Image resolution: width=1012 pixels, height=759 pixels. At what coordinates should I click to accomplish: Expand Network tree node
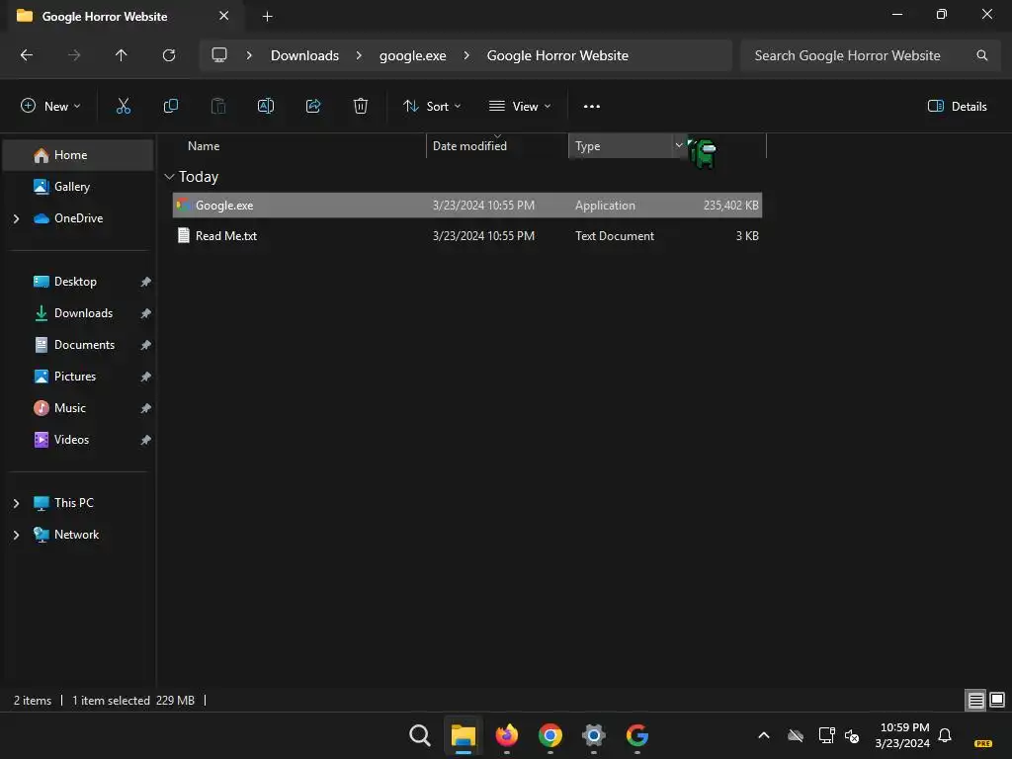(x=16, y=535)
